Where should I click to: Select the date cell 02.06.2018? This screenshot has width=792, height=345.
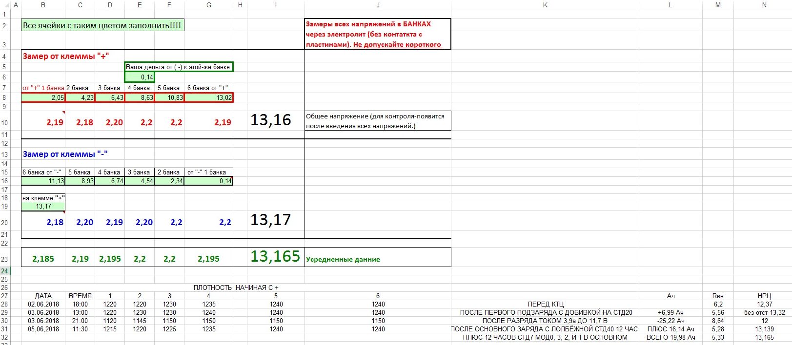(x=43, y=304)
